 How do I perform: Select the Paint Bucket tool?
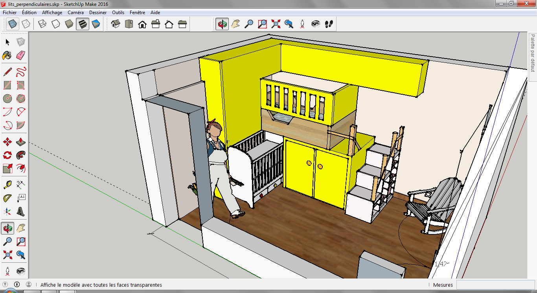pos(7,55)
